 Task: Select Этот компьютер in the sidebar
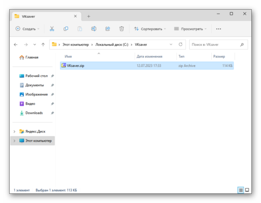(33, 141)
